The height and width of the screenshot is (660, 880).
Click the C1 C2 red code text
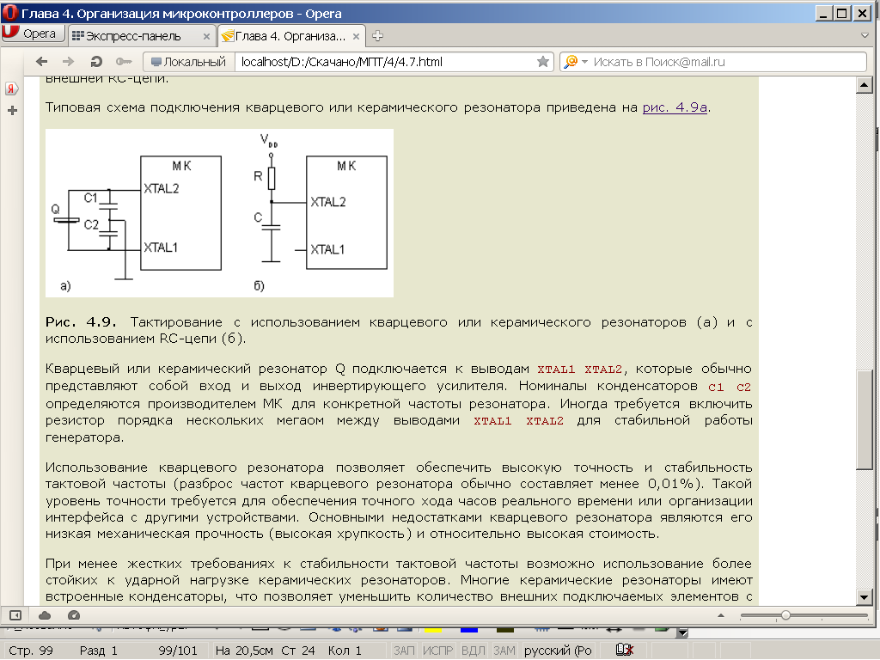click(x=730, y=387)
